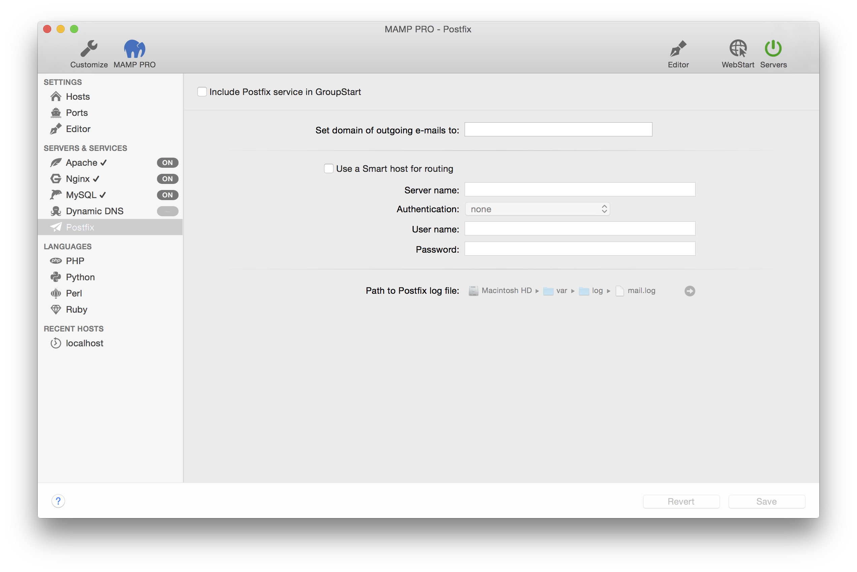Click the Server name field
The image size is (857, 572).
579,190
